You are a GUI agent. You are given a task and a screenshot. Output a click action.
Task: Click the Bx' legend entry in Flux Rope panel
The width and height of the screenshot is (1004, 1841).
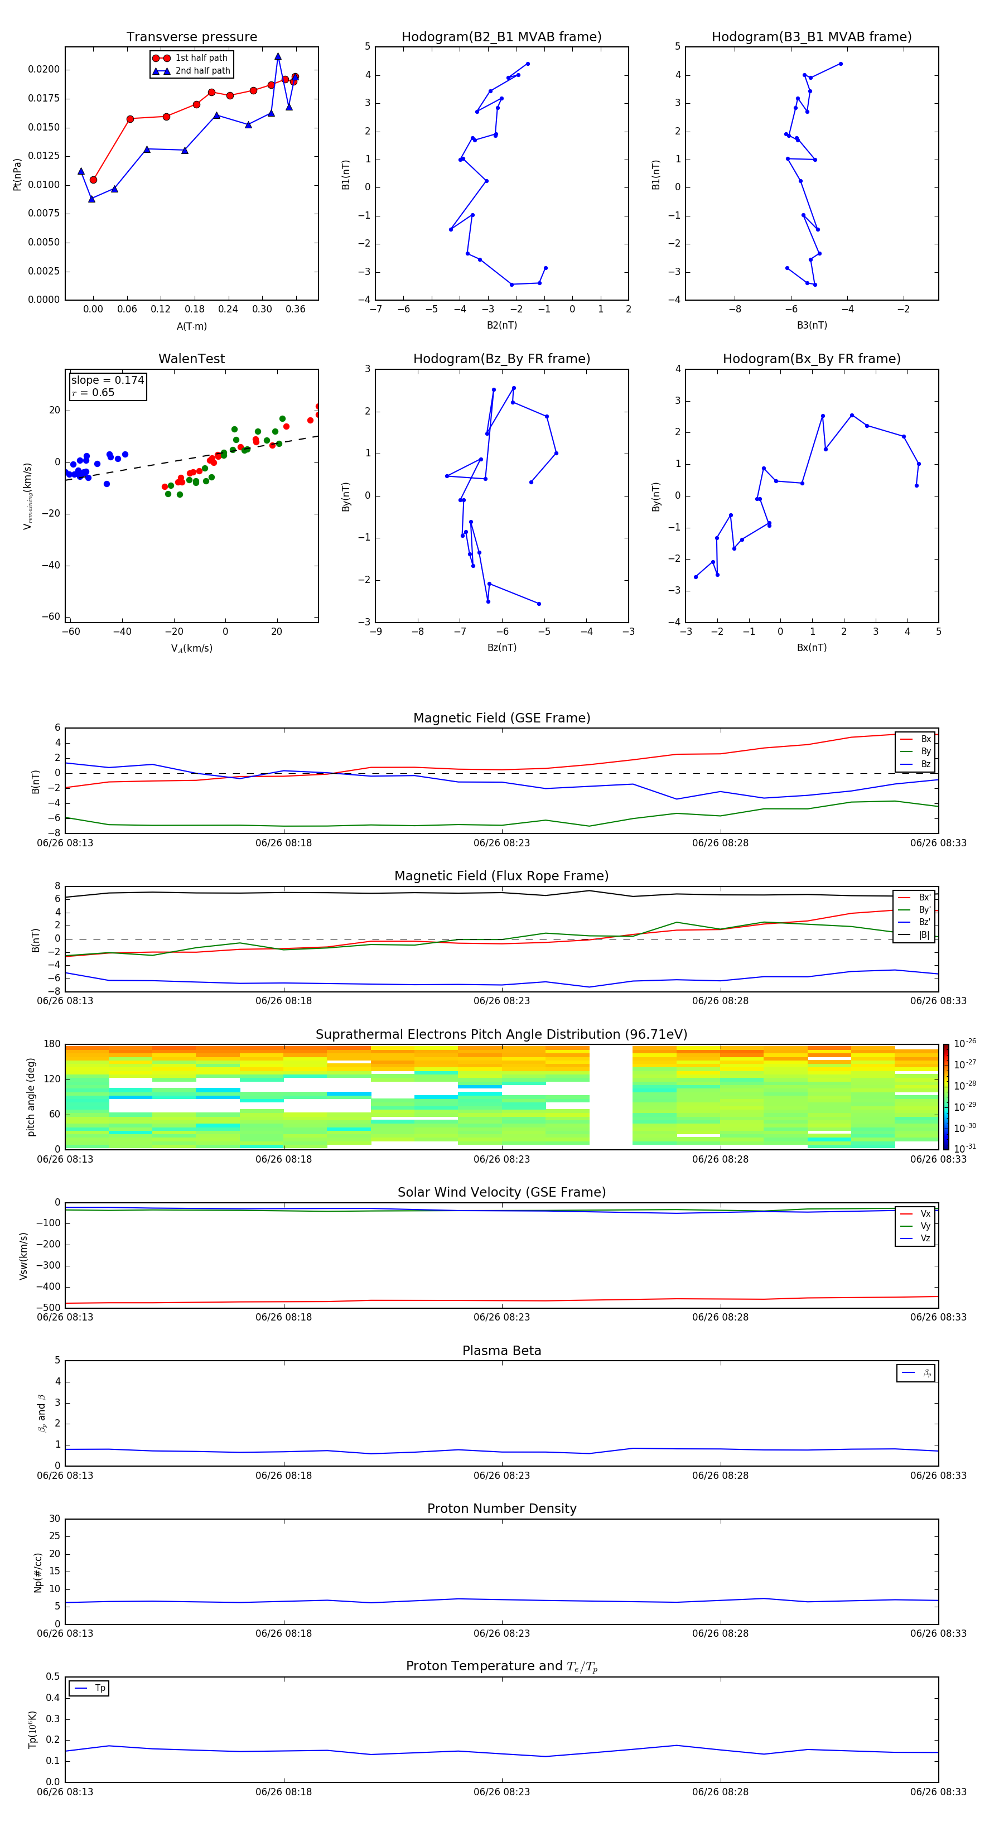(x=914, y=898)
